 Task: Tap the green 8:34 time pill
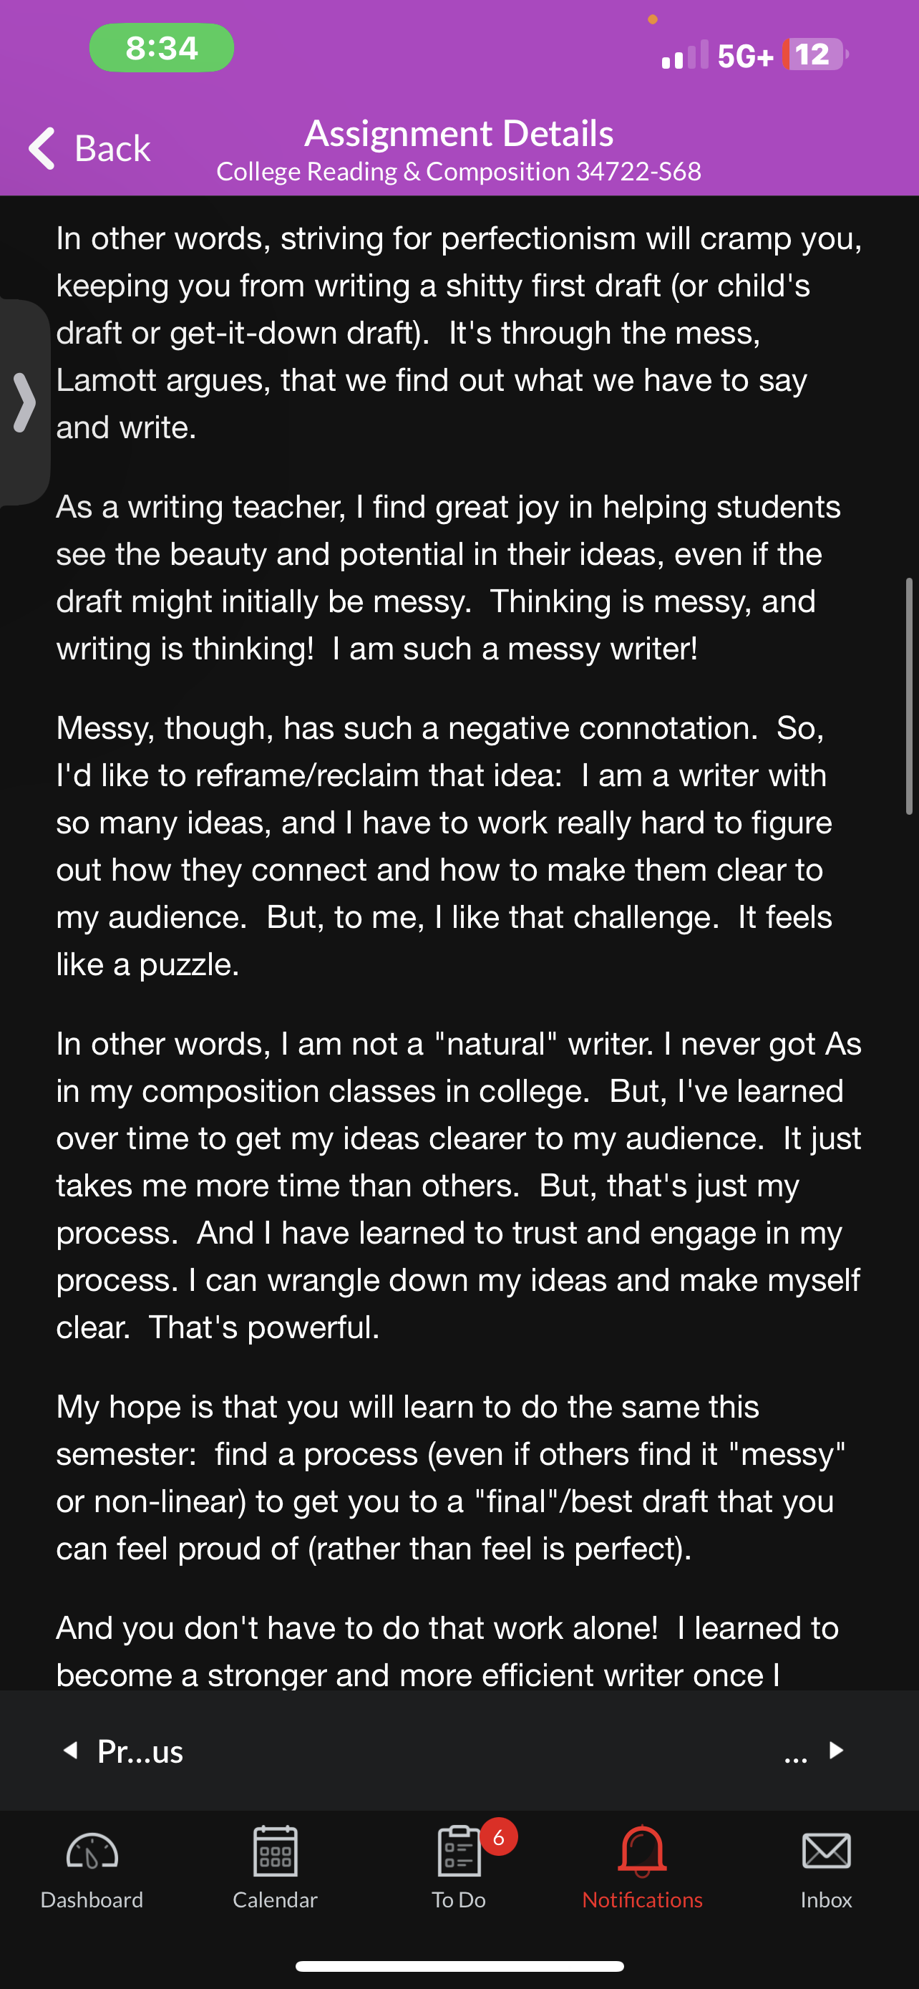(x=162, y=48)
